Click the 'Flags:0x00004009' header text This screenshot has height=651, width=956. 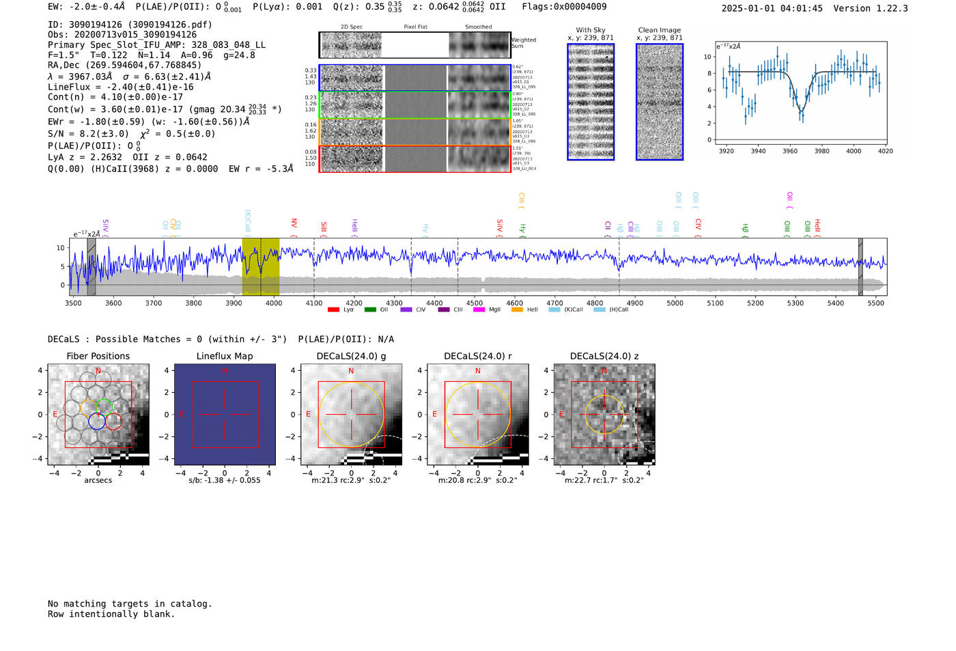click(564, 7)
